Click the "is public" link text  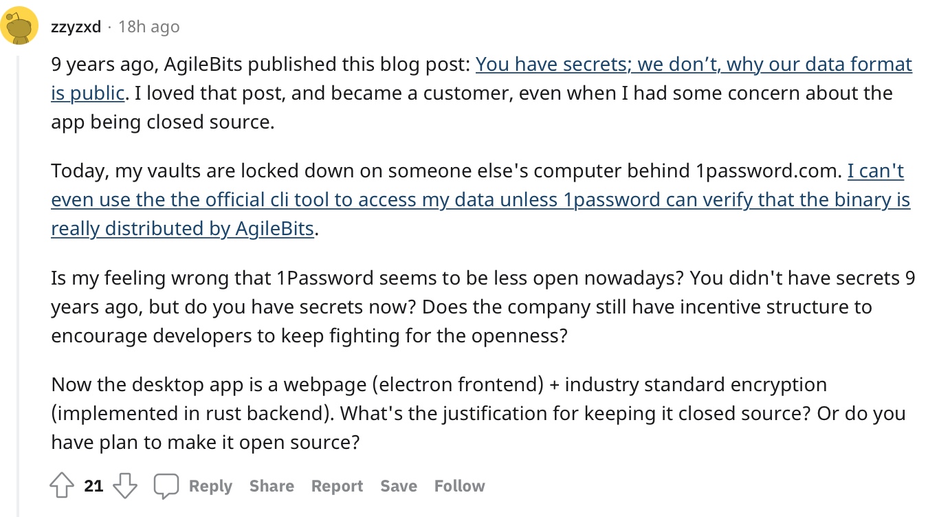click(x=87, y=93)
